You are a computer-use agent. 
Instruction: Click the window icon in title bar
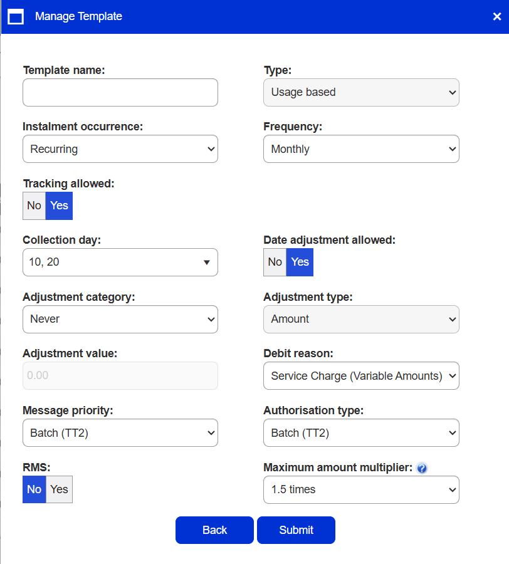[x=16, y=17]
